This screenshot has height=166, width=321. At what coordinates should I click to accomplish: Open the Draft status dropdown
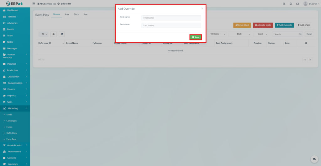[239, 34]
